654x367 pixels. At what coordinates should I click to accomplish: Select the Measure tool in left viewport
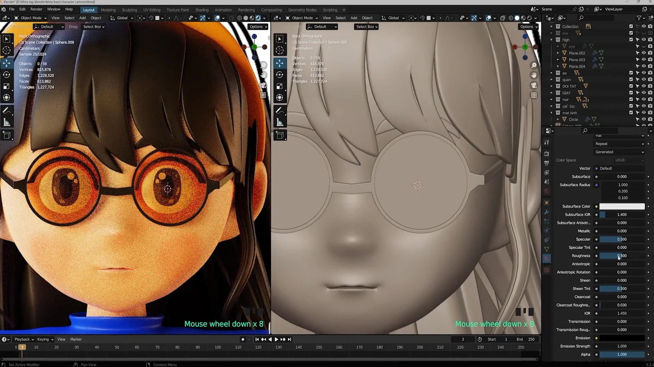pos(6,123)
